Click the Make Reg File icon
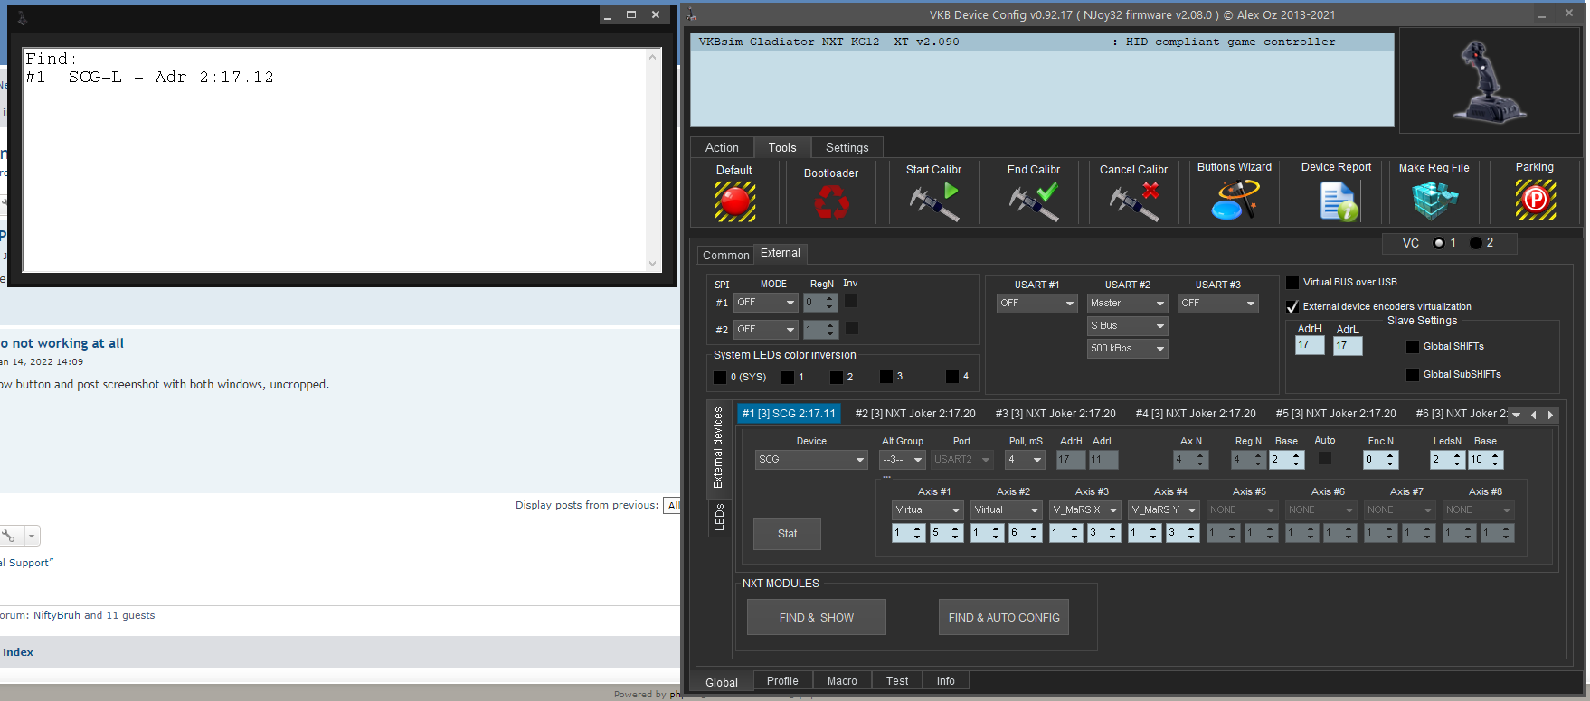The image size is (1590, 701). point(1434,201)
